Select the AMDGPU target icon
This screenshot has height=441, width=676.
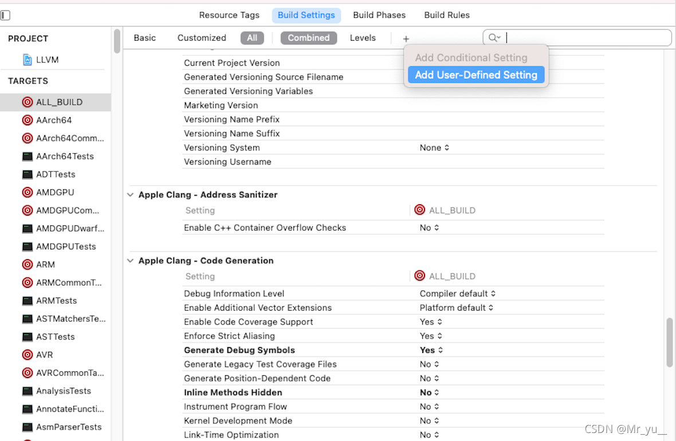27,192
